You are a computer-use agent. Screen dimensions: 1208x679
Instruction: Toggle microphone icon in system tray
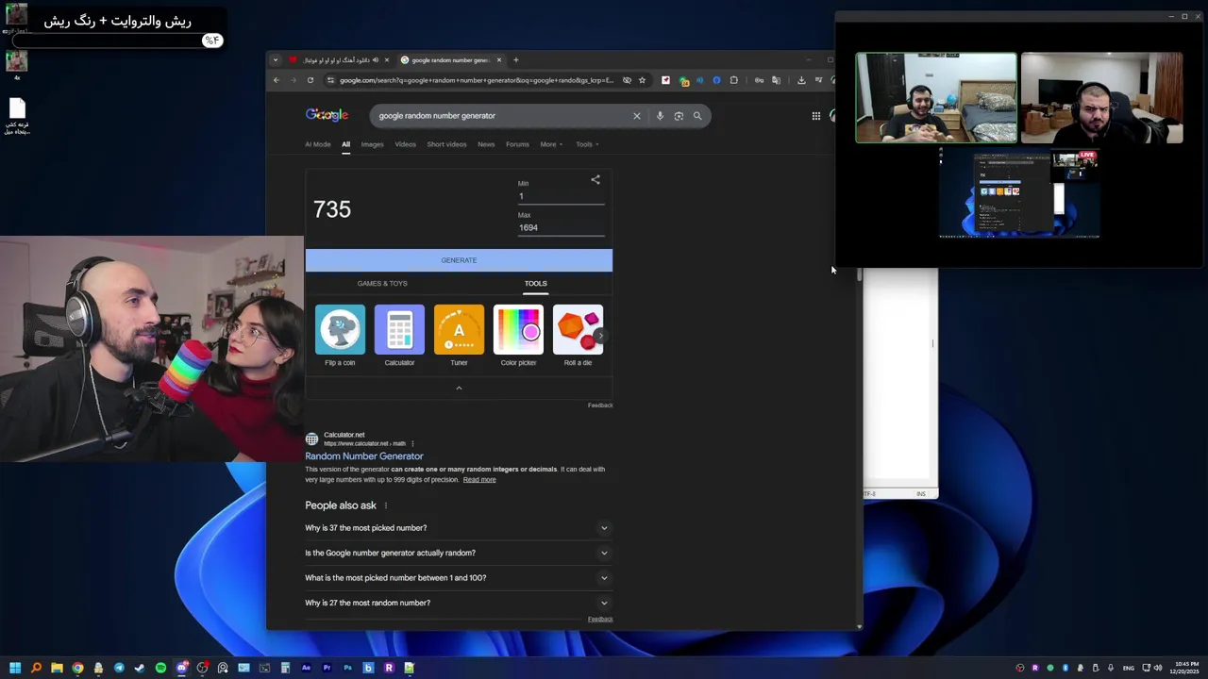click(x=1111, y=668)
